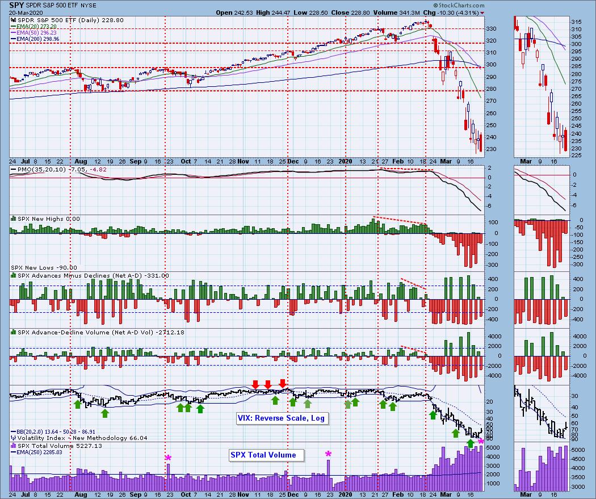The height and width of the screenshot is (499, 596).
Task: Click the Net A-D -331.00 indicator label
Action: (x=93, y=275)
